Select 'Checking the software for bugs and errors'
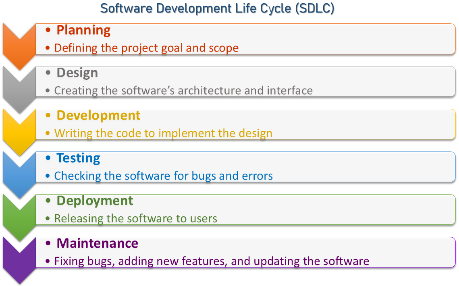Screen dimensions: 459x286 coord(163,176)
